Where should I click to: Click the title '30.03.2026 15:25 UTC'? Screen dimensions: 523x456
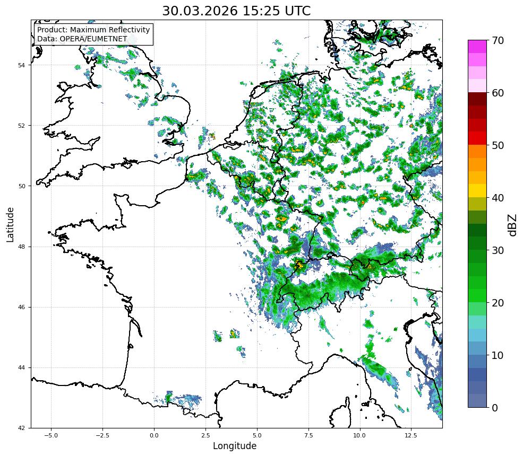(x=236, y=11)
